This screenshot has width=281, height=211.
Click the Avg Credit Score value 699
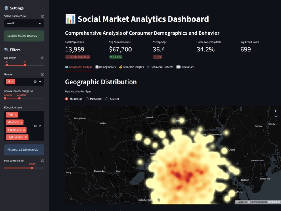[x=246, y=49]
